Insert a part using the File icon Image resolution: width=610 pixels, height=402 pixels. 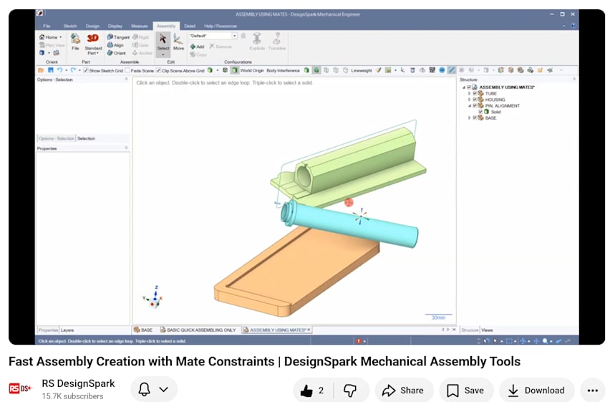pos(75,42)
